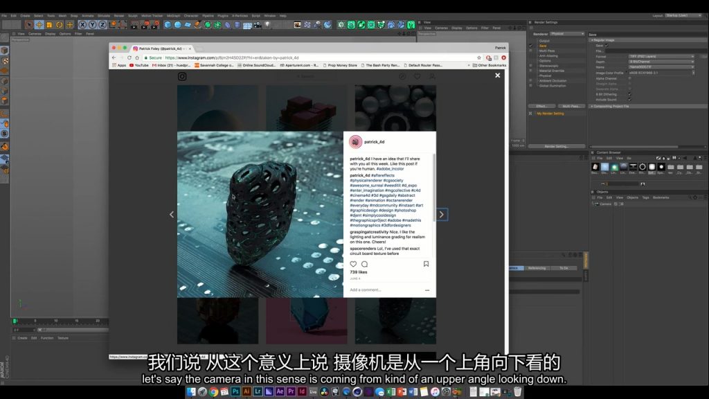Like the Instagram post with heart icon
This screenshot has width=709, height=399.
click(353, 264)
